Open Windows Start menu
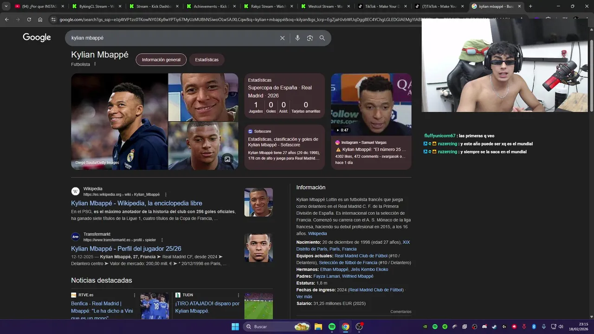The image size is (594, 334). pos(235,327)
